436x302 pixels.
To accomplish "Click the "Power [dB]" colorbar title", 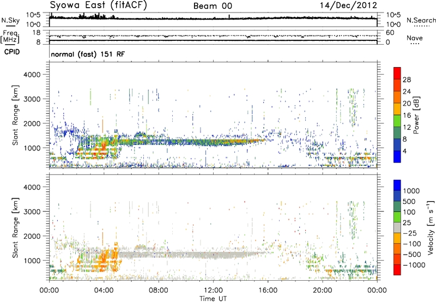I will (416, 115).
